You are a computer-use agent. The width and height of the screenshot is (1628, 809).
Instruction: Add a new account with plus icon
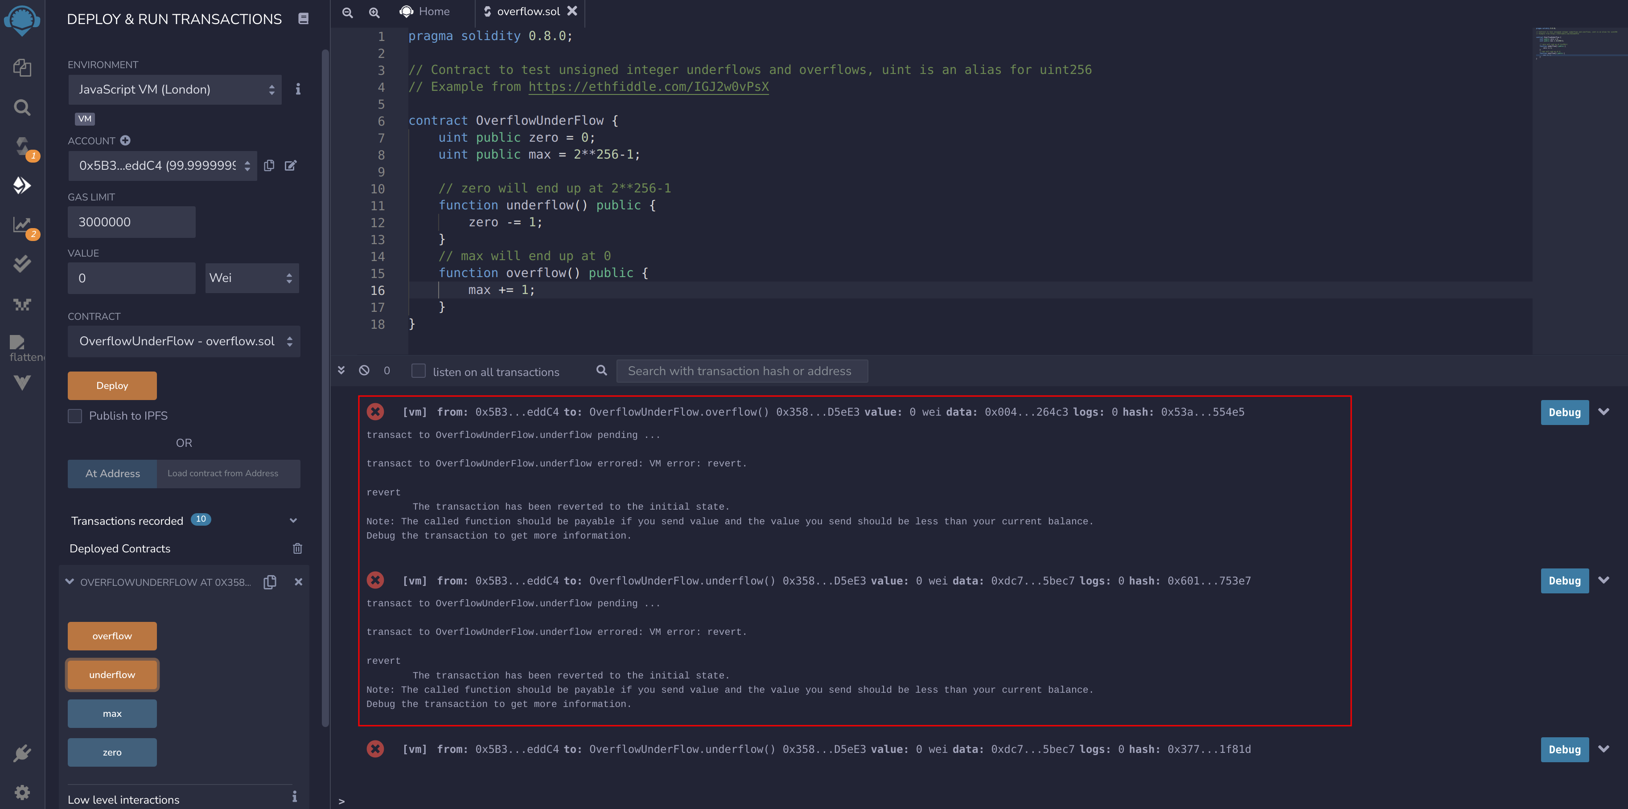[x=125, y=140]
